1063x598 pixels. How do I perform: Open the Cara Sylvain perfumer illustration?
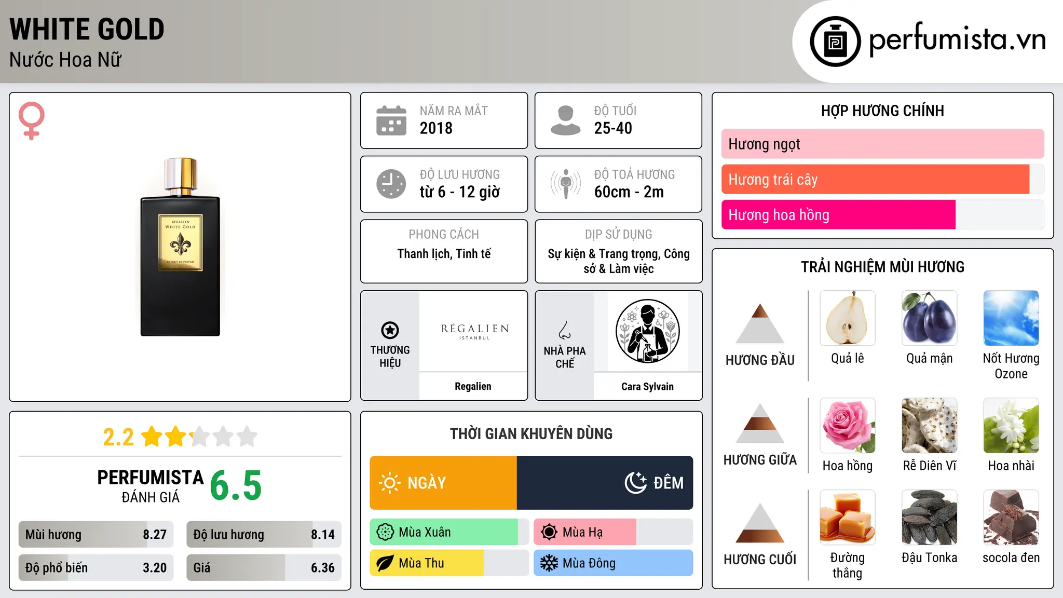click(647, 331)
